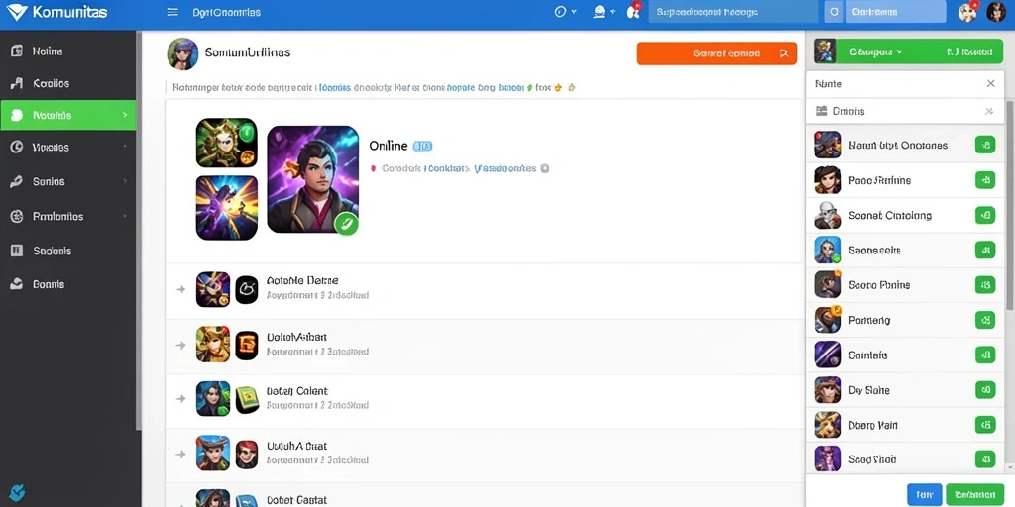Click the black swirl icon in first row
Viewport: 1015px width, 507px height.
coord(246,289)
